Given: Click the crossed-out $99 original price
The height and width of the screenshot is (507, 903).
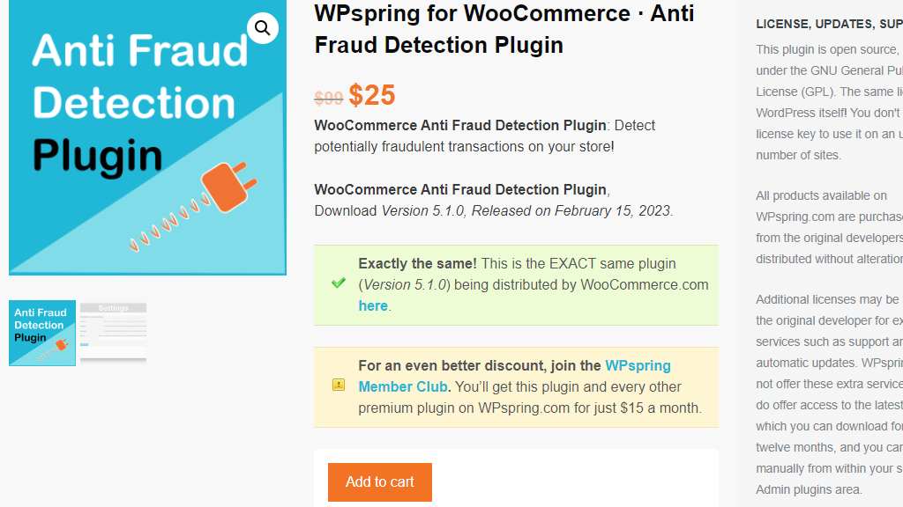Looking at the screenshot, I should click(x=328, y=99).
